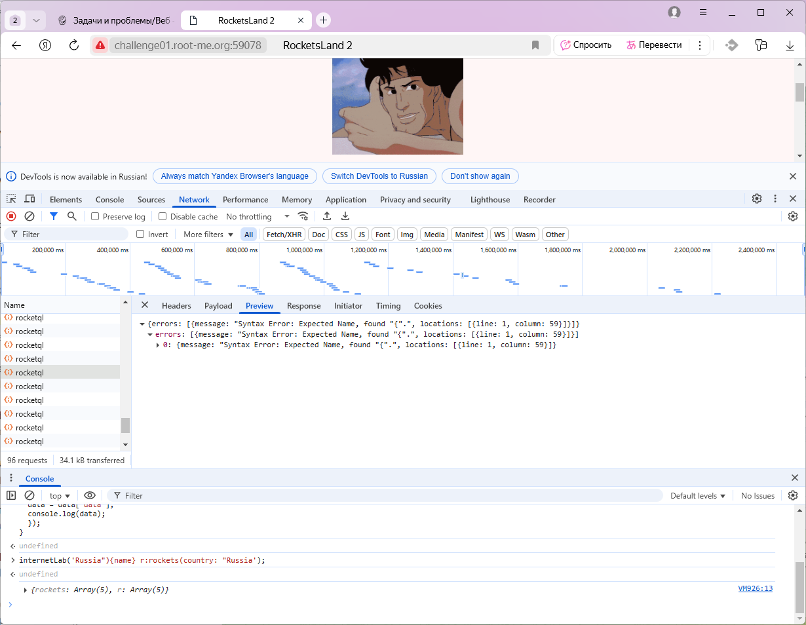The width and height of the screenshot is (806, 625).
Task: Show the console sidebar icon
Action: (11, 495)
